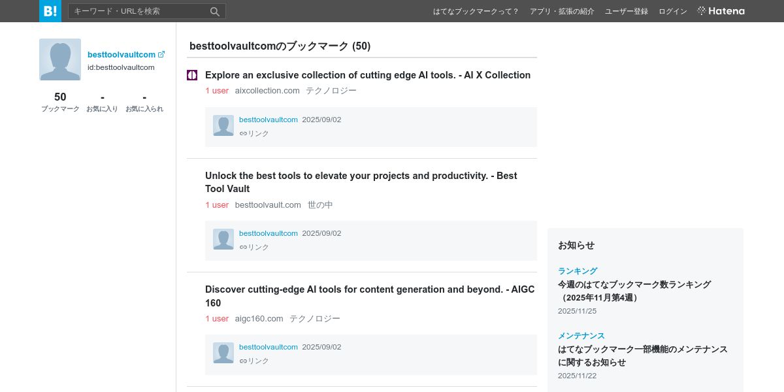This screenshot has width=784, height=392.
Task: Open the ランキング news category link
Action: (x=578, y=270)
